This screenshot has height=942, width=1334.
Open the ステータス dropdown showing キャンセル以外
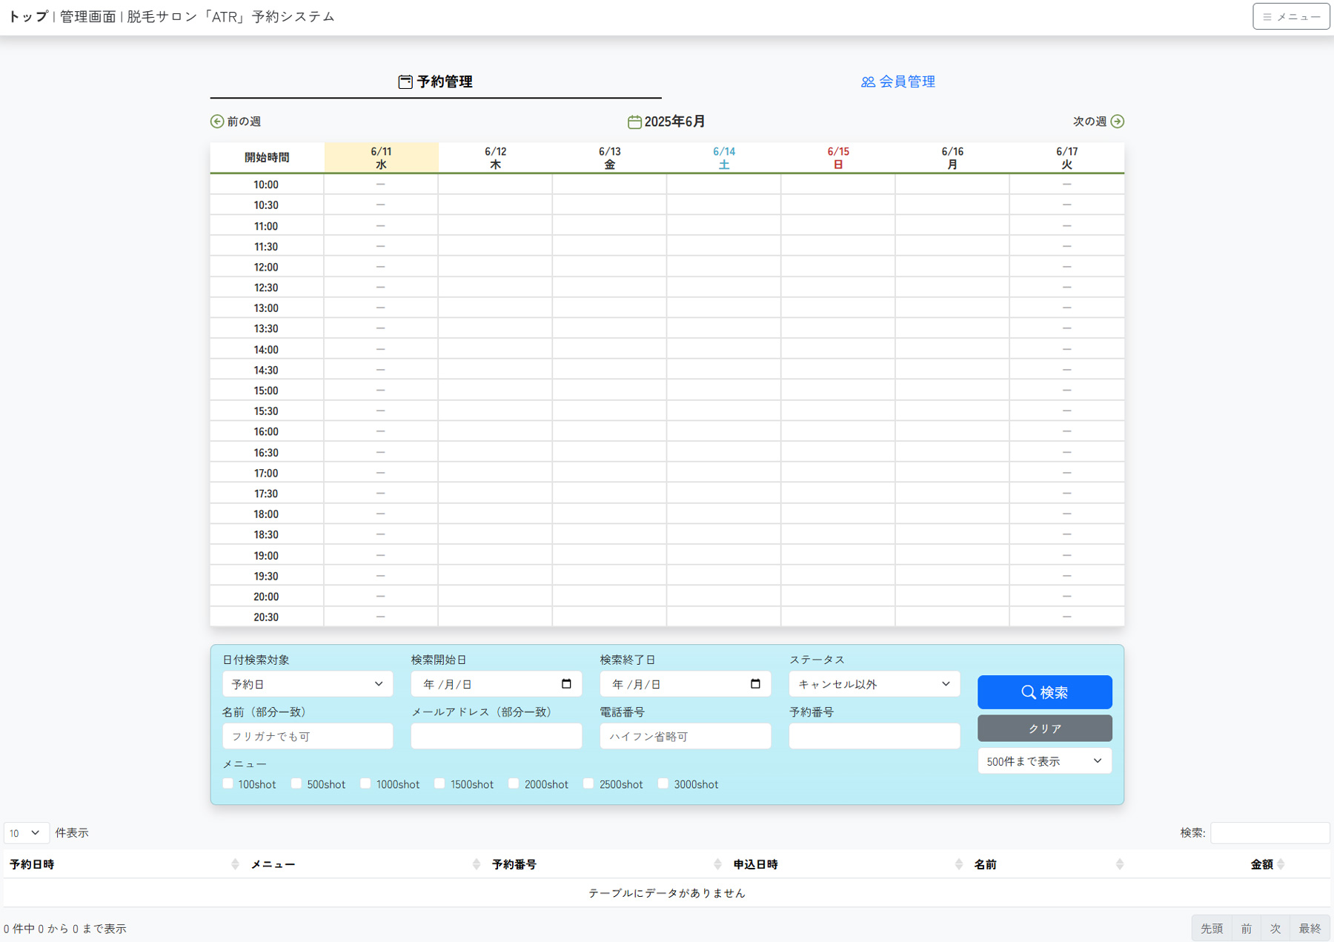(x=875, y=684)
